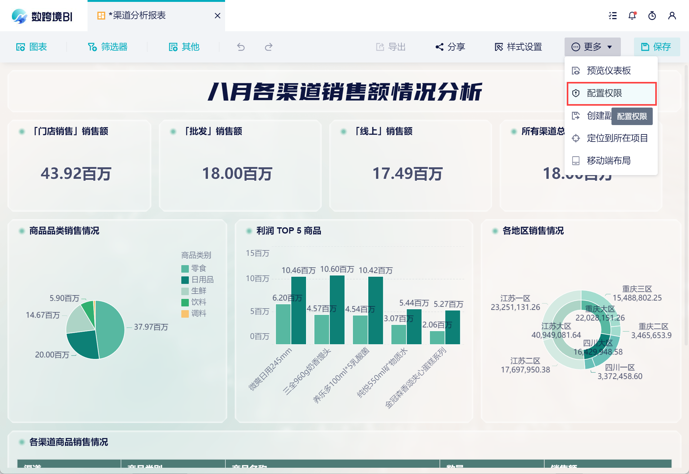Viewport: 689px width, 474px height.
Task: Toggle the 日用品 legend color swatch
Action: [x=185, y=280]
